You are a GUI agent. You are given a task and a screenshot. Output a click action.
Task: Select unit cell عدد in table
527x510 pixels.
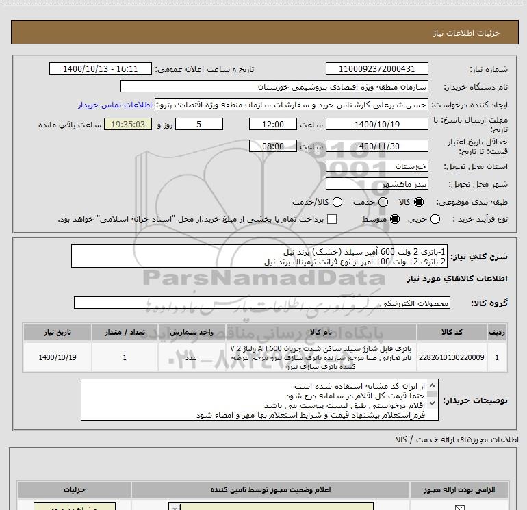191,357
